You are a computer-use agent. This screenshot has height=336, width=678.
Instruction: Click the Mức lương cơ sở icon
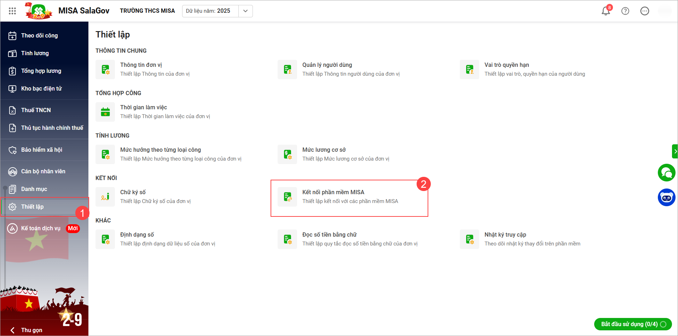(x=287, y=154)
